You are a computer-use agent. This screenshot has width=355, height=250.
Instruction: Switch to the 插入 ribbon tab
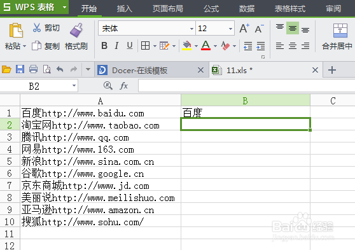click(125, 9)
